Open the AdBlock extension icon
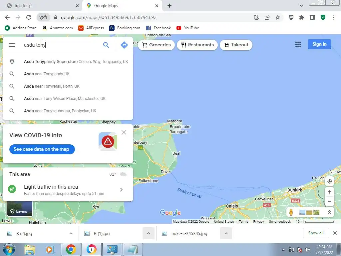Viewport: 341px width, 256px height. point(291,17)
